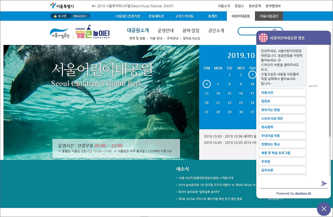
Task: Click the speaker icon beside festival notice
Action: click(x=94, y=6)
